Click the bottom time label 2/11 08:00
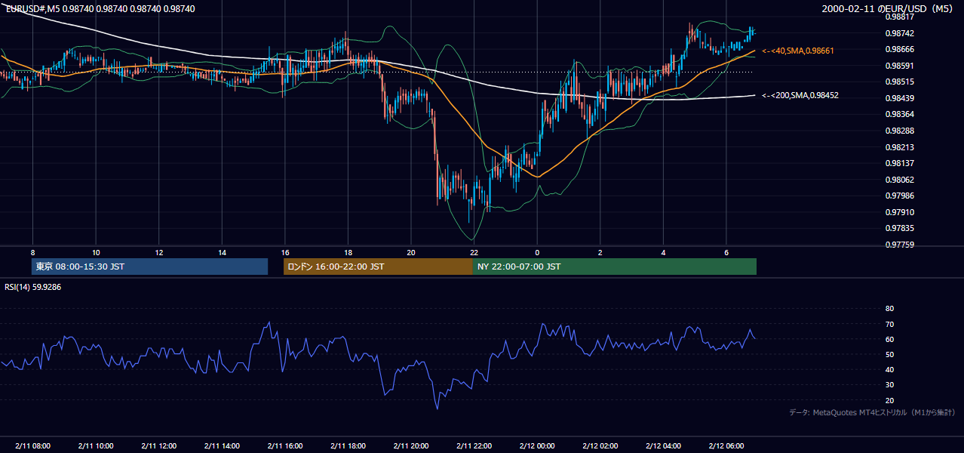Image resolution: width=964 pixels, height=453 pixels. coord(32,445)
